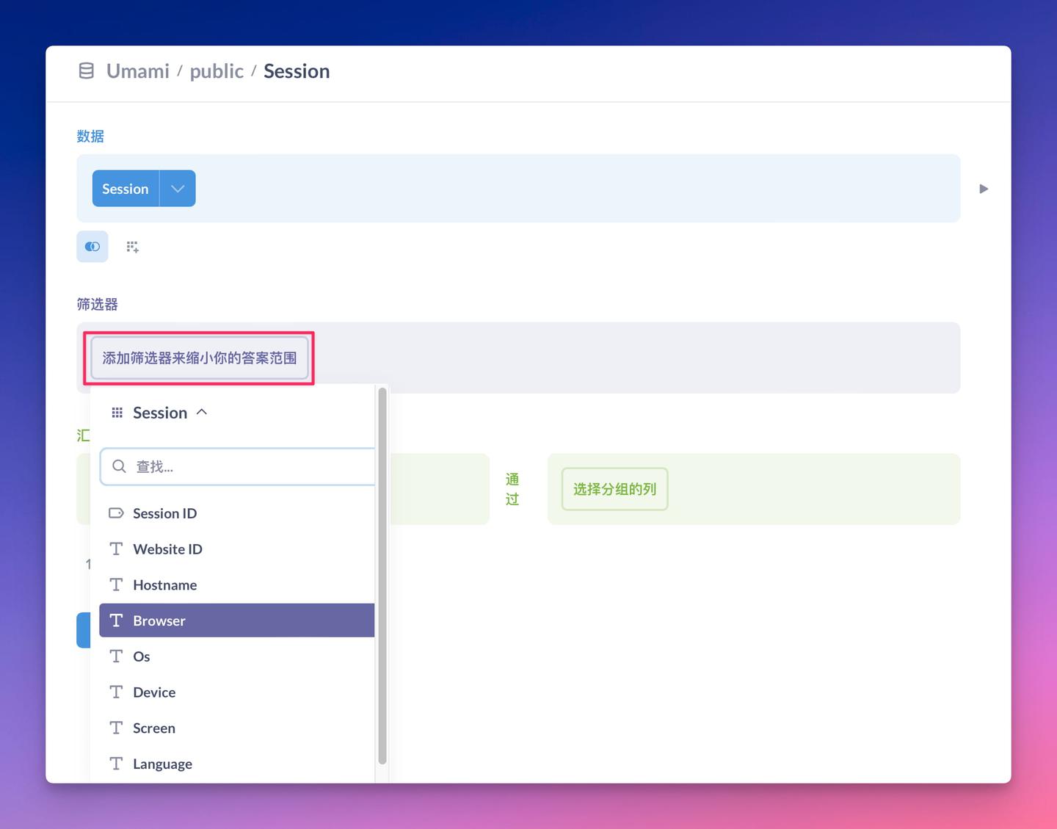Select the Session ID column
This screenshot has height=829, width=1057.
237,513
